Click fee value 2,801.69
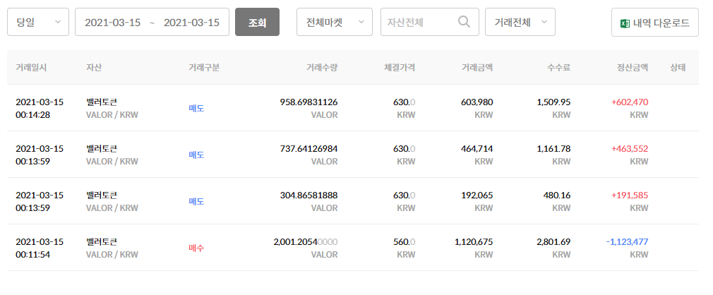713x295 pixels. tap(554, 241)
